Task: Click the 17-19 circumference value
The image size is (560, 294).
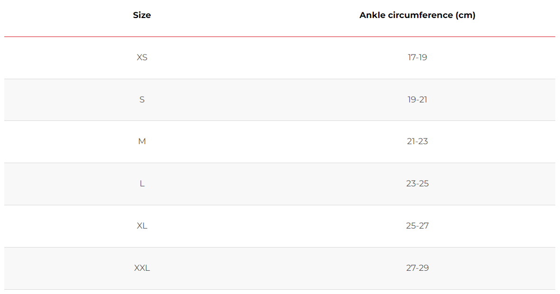Action: coord(417,57)
